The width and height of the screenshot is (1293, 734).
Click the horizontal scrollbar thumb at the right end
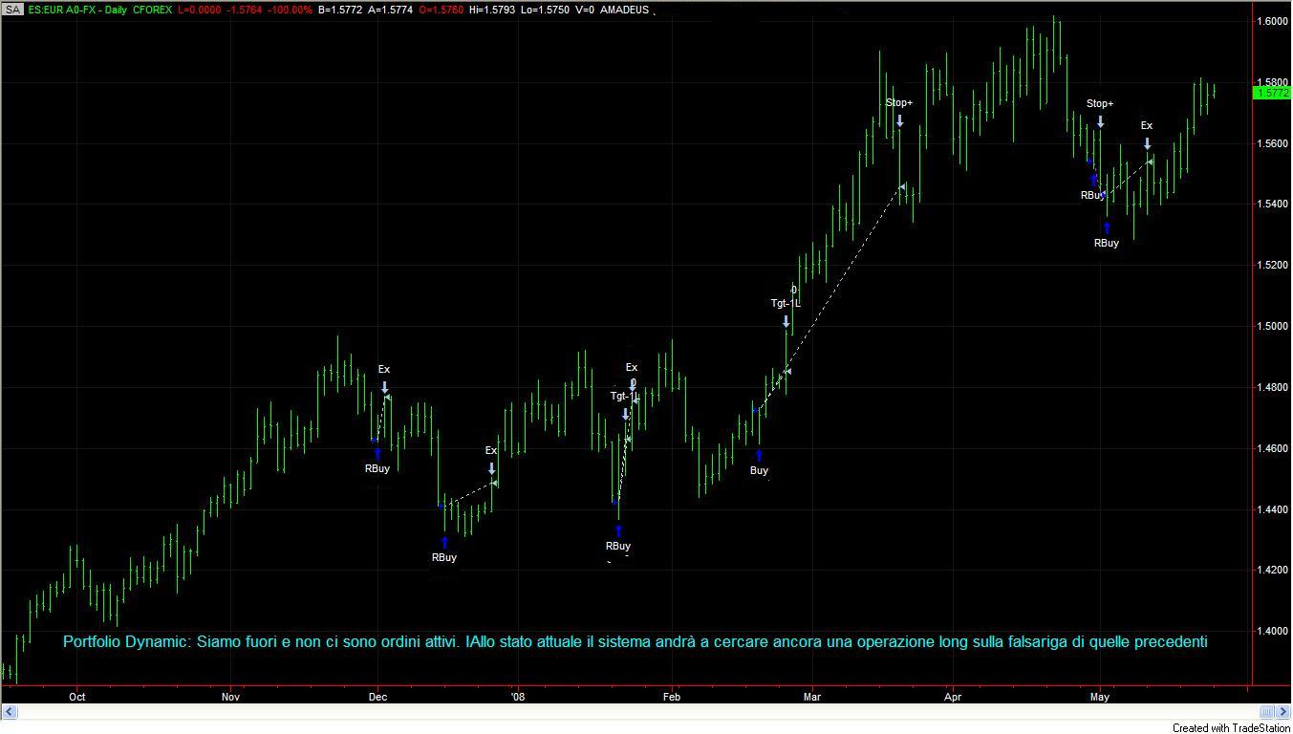pos(1267,711)
